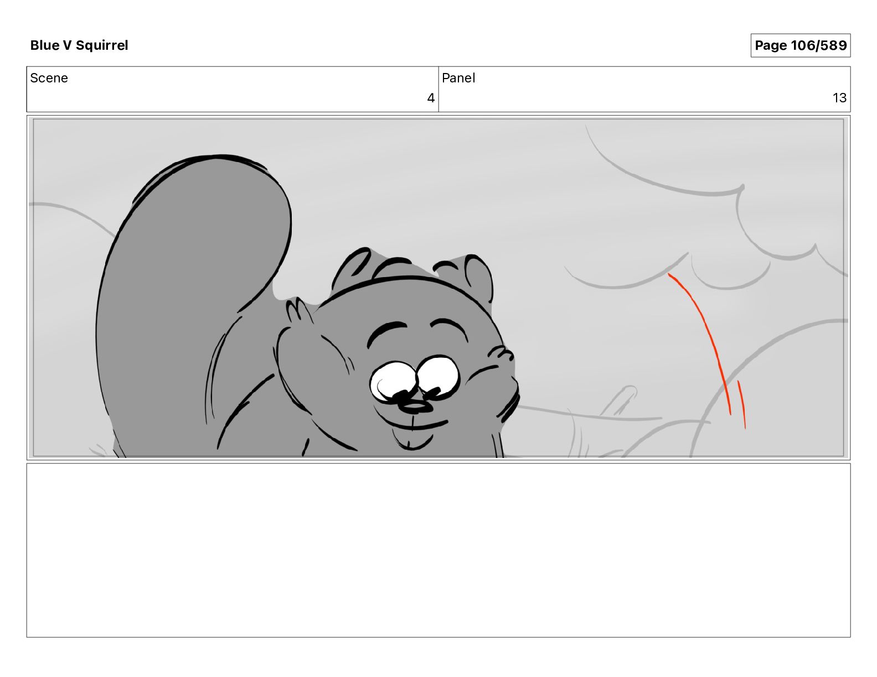Click the squirrel storyboard drawing
Image resolution: width=877 pixels, height=677 pixels.
tap(438, 288)
